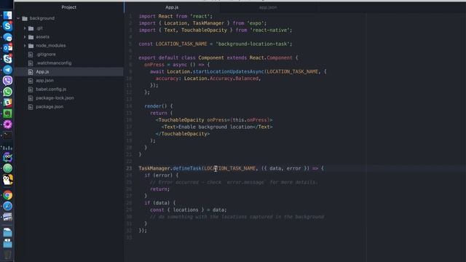Click 'Enable background location' text in code

click(x=216, y=127)
